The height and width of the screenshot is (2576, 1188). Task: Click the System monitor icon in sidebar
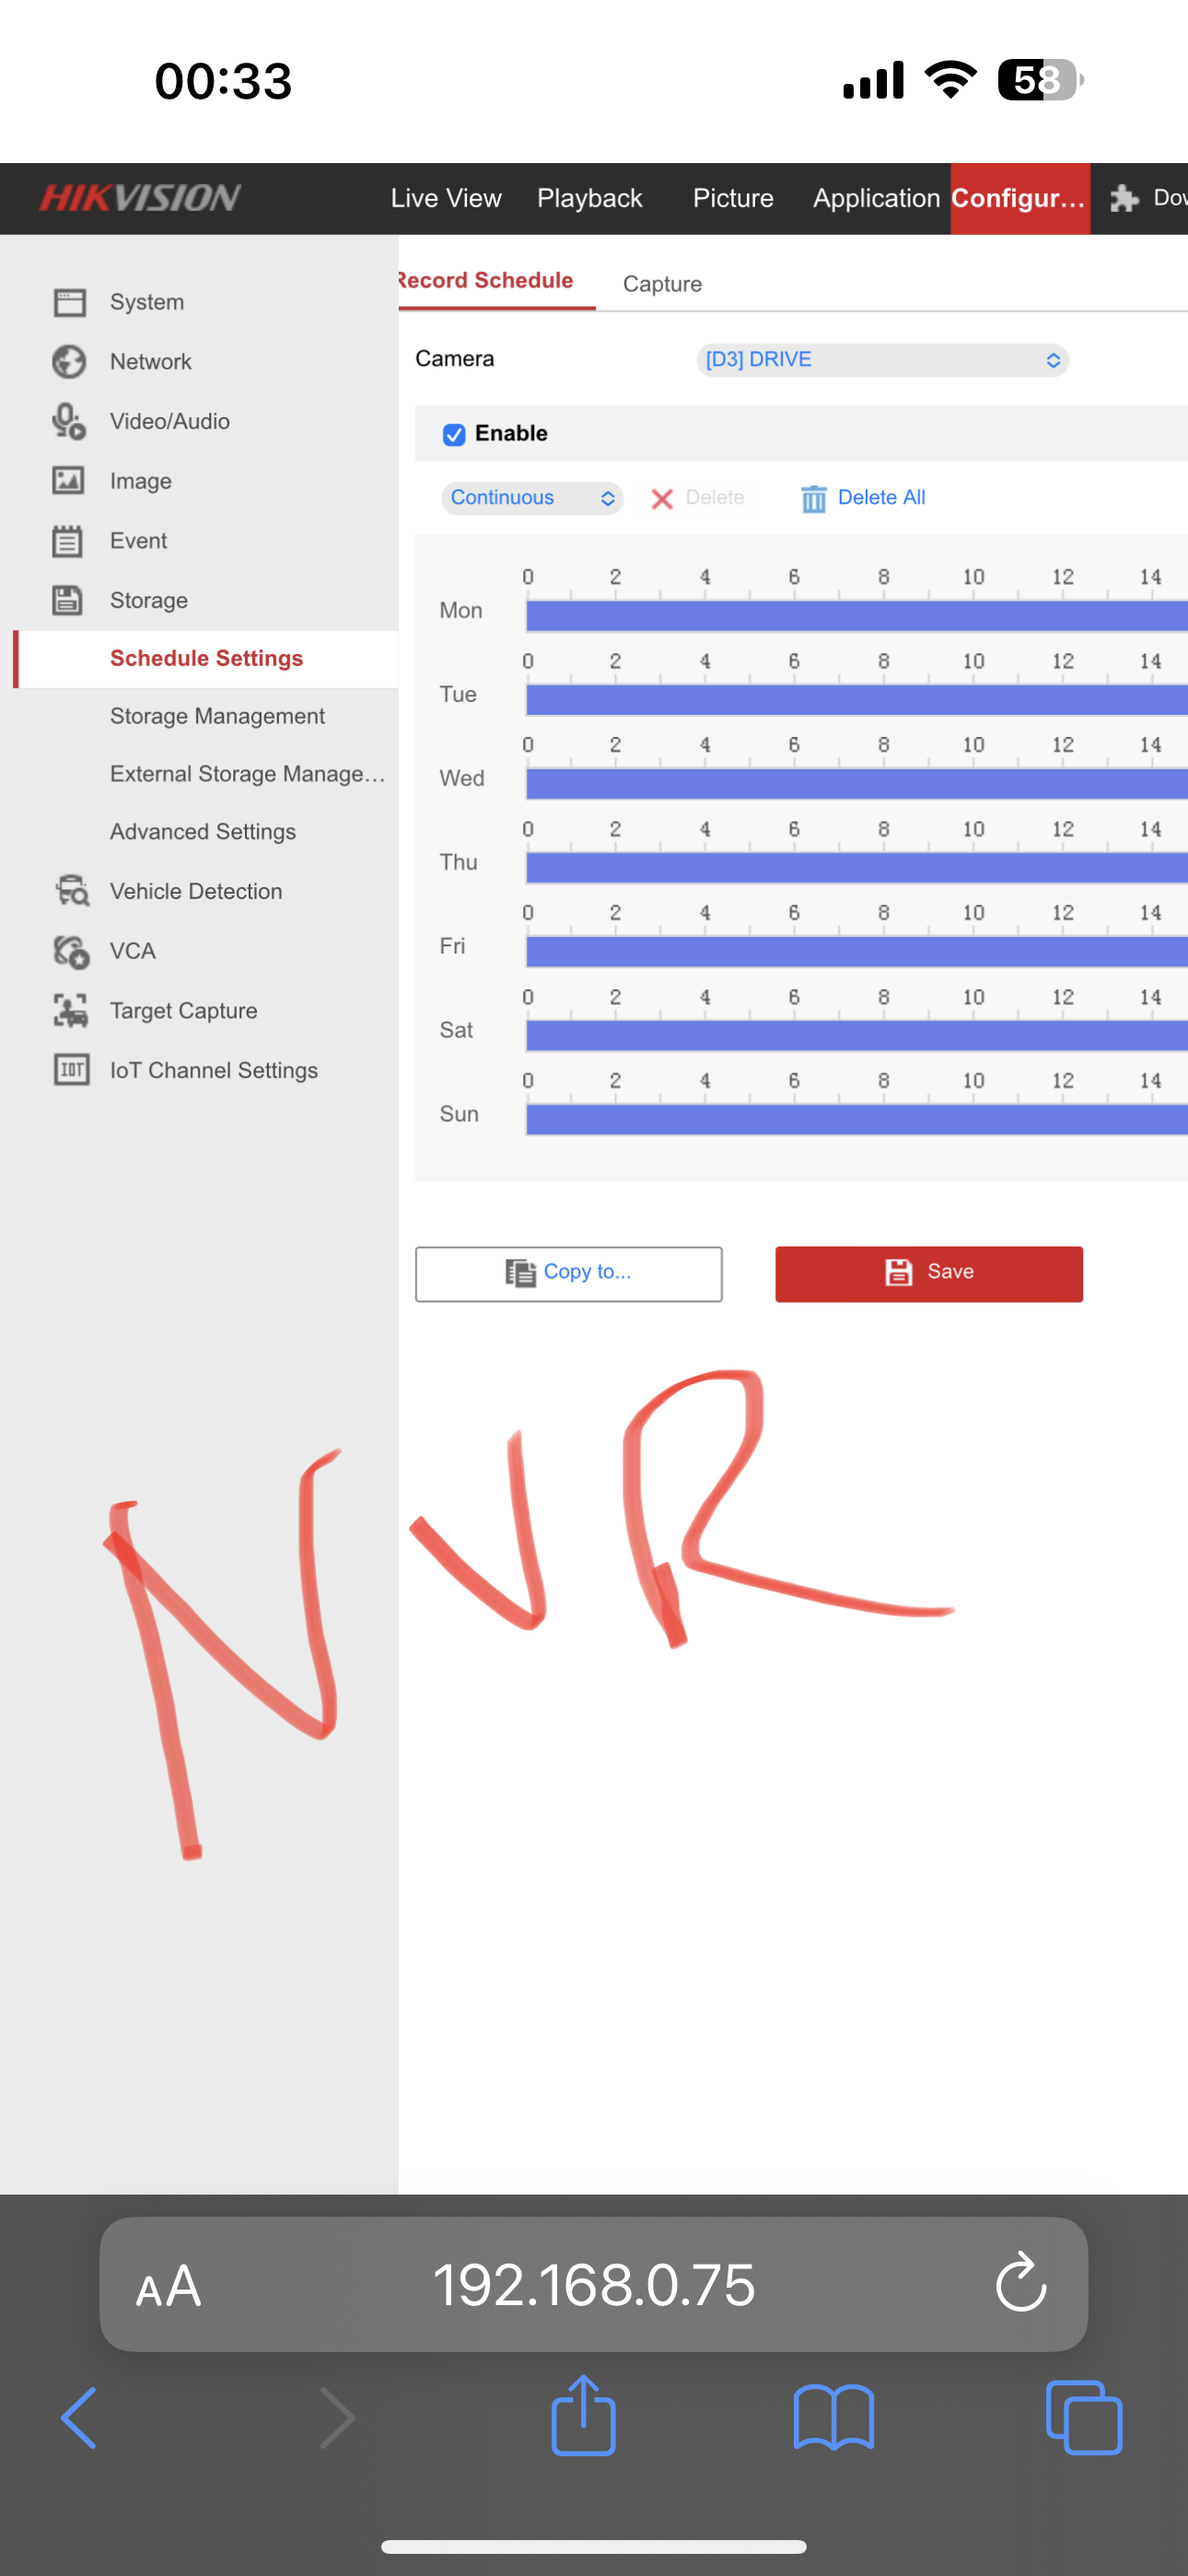[x=69, y=302]
